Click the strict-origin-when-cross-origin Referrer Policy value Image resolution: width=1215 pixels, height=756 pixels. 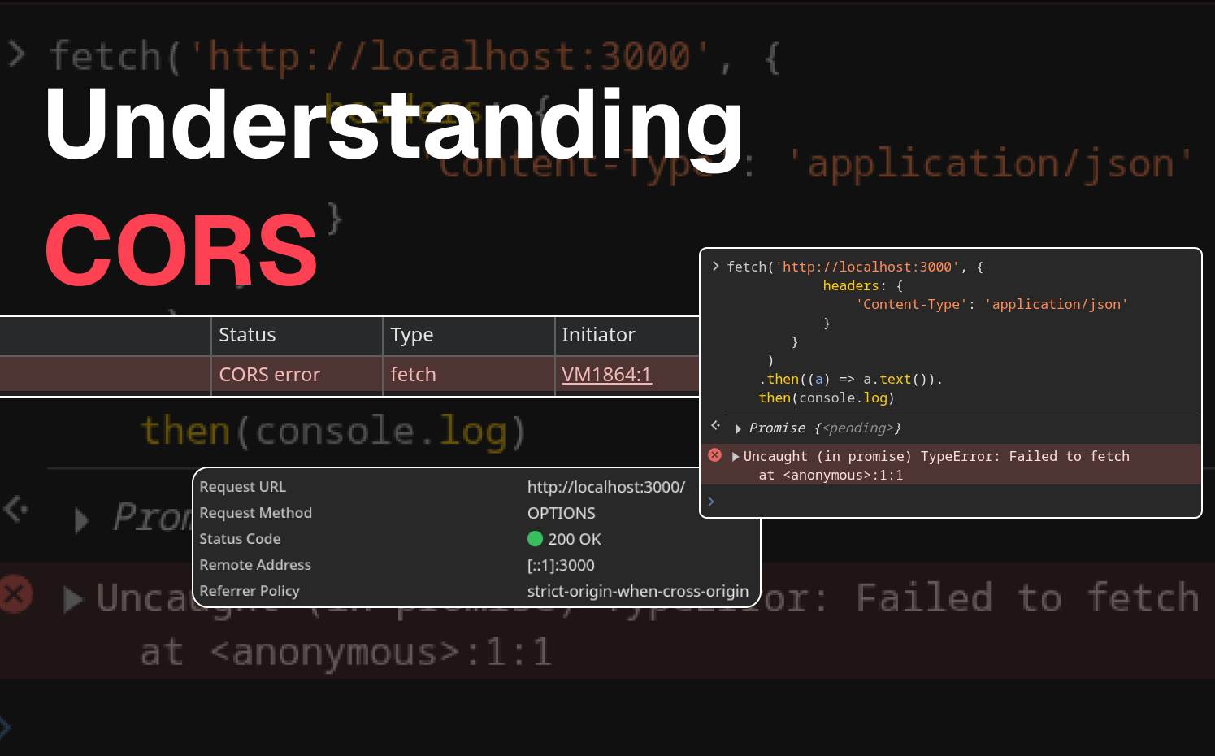(638, 591)
